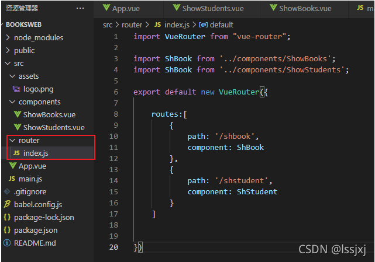This screenshot has height=262, width=375.
Task: Click the src breadcrumb segment
Action: click(108, 25)
